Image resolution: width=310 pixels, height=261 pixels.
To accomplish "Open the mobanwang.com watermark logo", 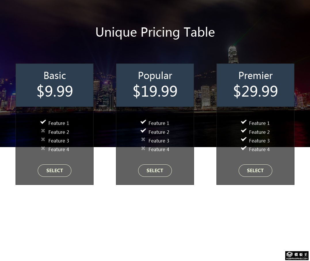I will pos(297,256).
